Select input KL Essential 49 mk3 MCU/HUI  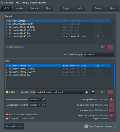click(x=58, y=72)
